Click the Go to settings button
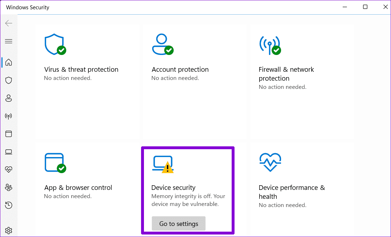 179,224
